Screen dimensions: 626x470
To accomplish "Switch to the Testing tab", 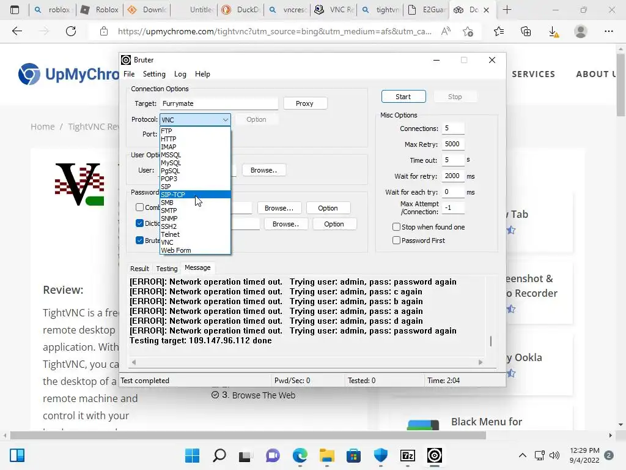I will [x=167, y=269].
